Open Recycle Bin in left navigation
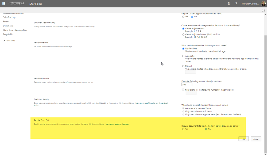This screenshot has width=267, height=156. tap(8, 34)
